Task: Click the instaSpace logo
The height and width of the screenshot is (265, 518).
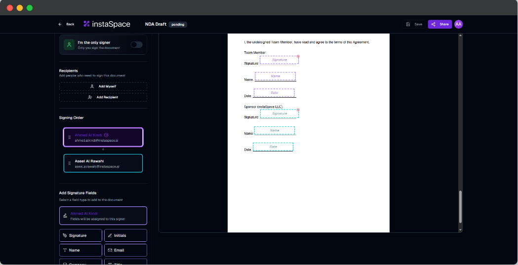Action: 107,24
